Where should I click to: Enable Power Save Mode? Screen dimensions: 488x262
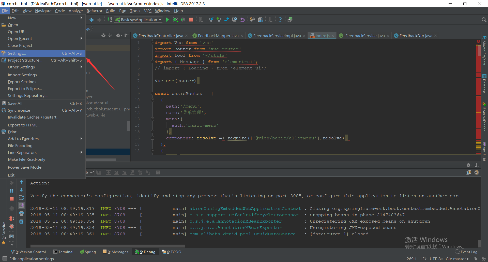coord(25,167)
